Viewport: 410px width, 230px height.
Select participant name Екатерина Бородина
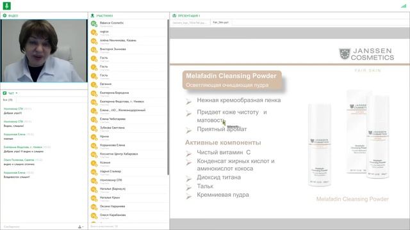coord(114,93)
